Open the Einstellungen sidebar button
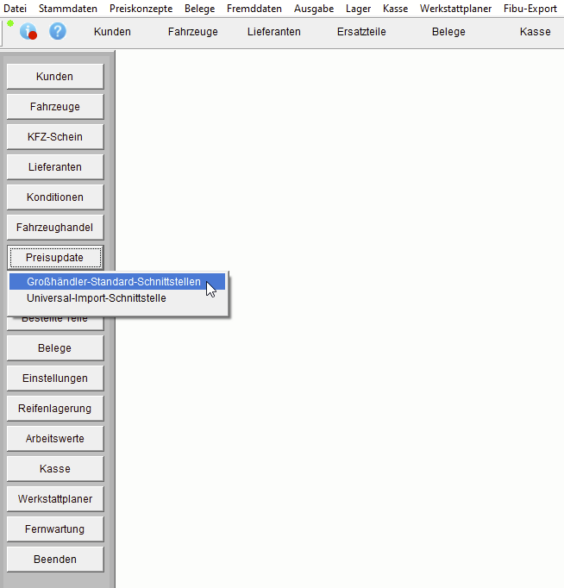Image resolution: width=564 pixels, height=588 pixels. [x=55, y=378]
